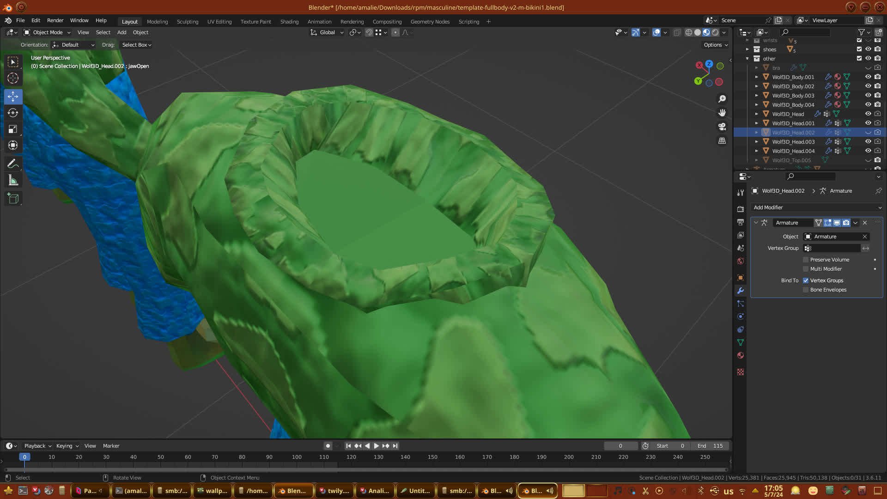Switch to the Sculpting workspace tab
The width and height of the screenshot is (887, 499).
coord(187,22)
